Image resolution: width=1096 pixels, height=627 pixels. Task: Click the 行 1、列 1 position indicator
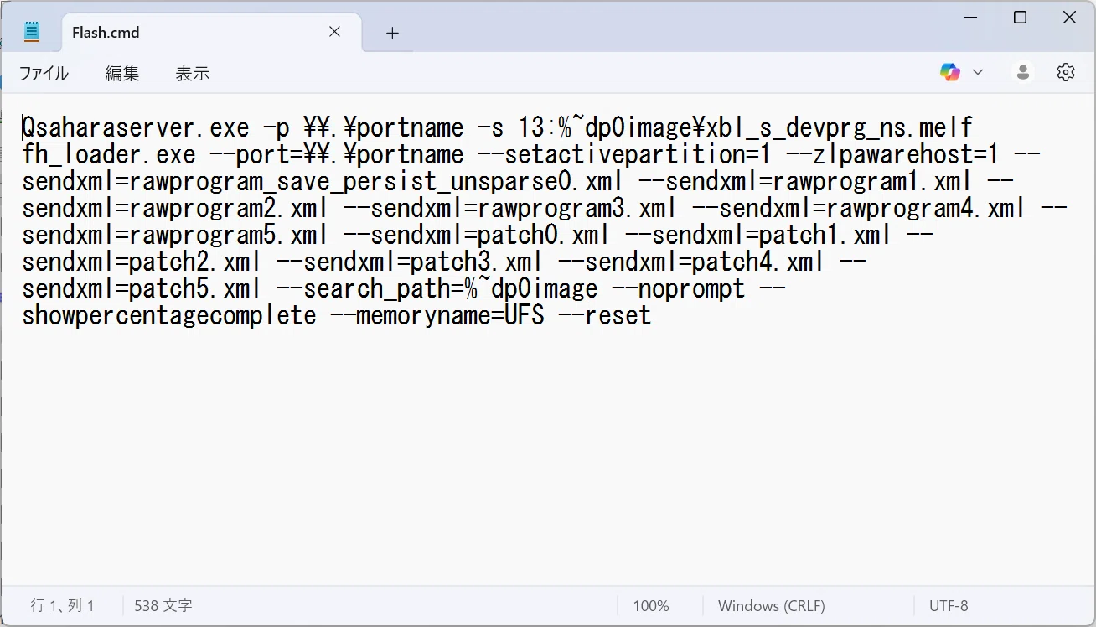click(x=63, y=605)
